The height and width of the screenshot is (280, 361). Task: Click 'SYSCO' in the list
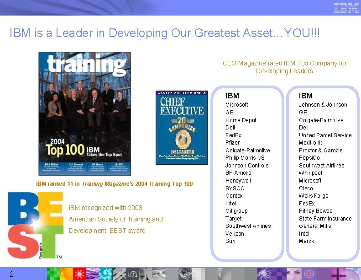coord(235,188)
